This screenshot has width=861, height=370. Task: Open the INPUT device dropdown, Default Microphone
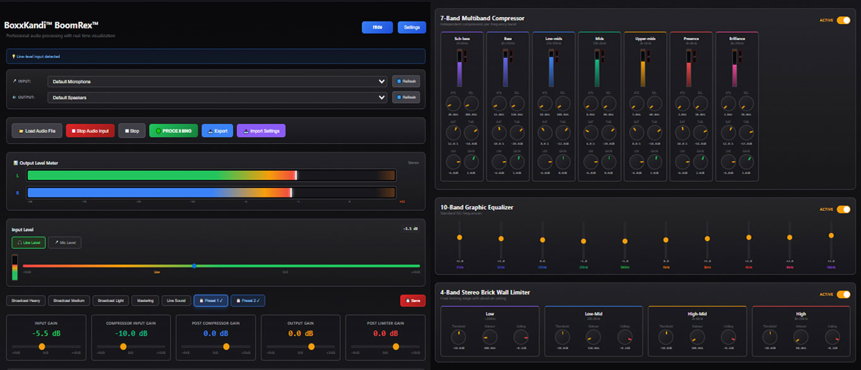[217, 81]
